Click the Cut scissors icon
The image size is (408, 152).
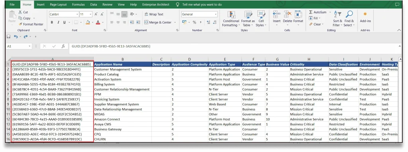click(x=20, y=12)
